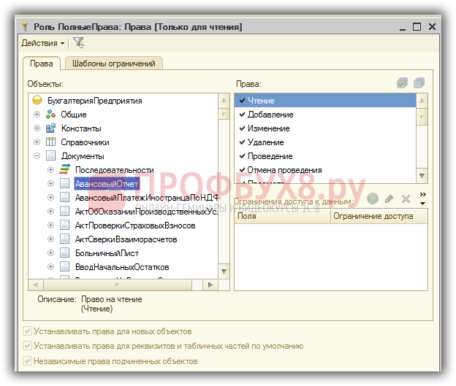
Task: Click the БухгалтерияПредприятия root node icon
Action: (x=37, y=101)
